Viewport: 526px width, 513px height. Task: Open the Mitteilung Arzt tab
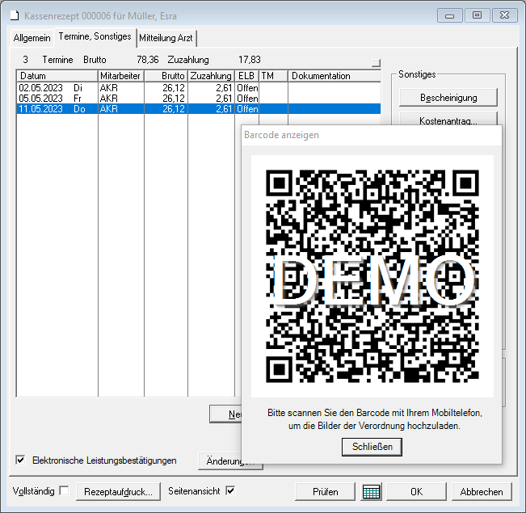(166, 38)
